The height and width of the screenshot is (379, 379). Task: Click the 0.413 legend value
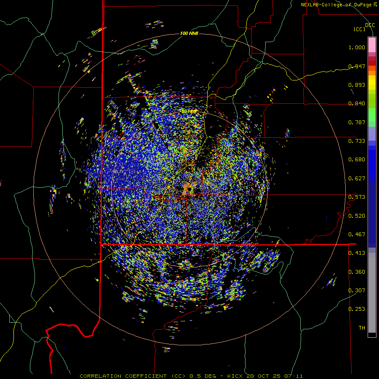[x=357, y=253]
